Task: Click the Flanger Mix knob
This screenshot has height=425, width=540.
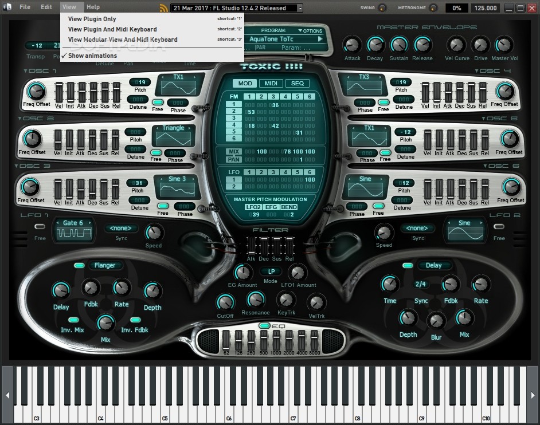Action: [x=105, y=323]
